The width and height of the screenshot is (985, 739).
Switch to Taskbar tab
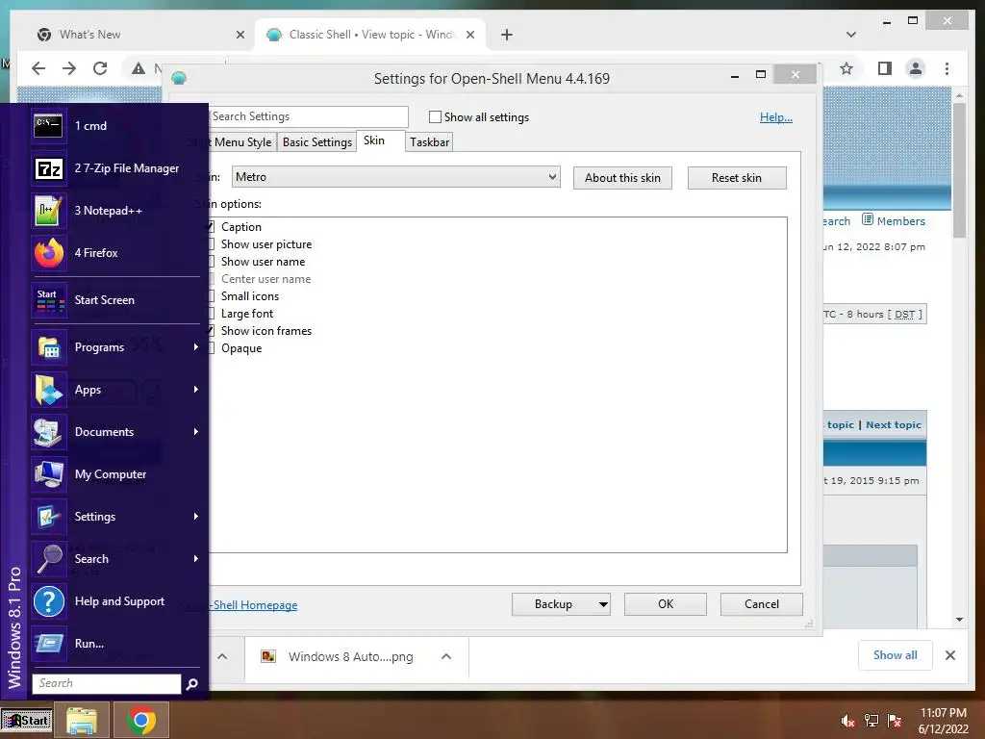tap(430, 142)
